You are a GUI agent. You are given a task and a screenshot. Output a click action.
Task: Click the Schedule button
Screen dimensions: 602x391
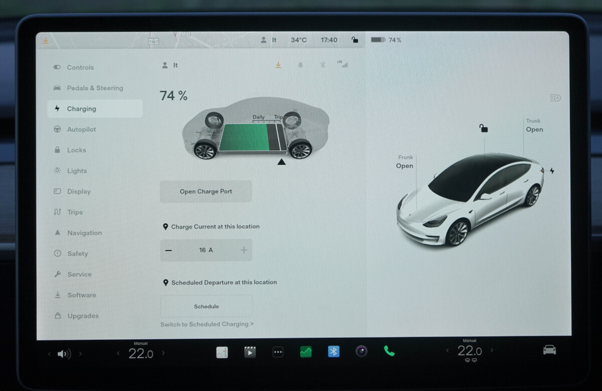206,306
